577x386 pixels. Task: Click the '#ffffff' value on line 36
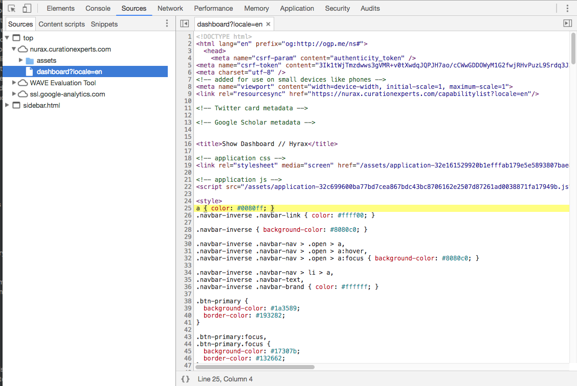coord(354,287)
